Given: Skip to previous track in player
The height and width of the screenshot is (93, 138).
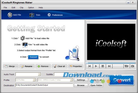Looking at the screenshot, I should pyautogui.click(x=90, y=66).
